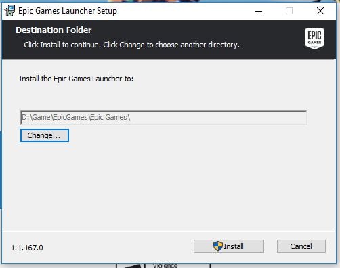340x268 pixels.
Task: Click the disabled maximize button
Action: [289, 11]
